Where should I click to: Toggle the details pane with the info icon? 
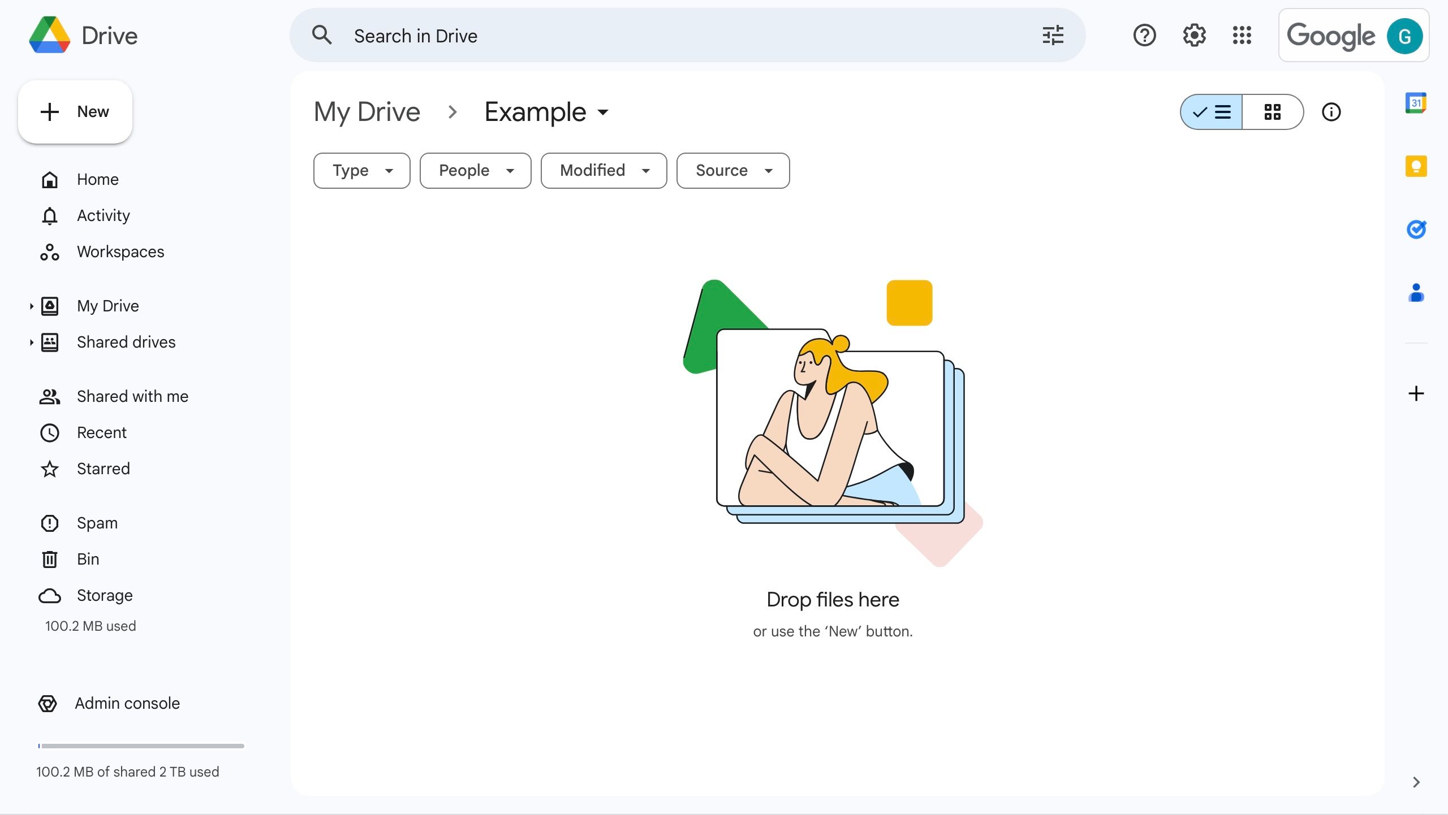click(1331, 112)
